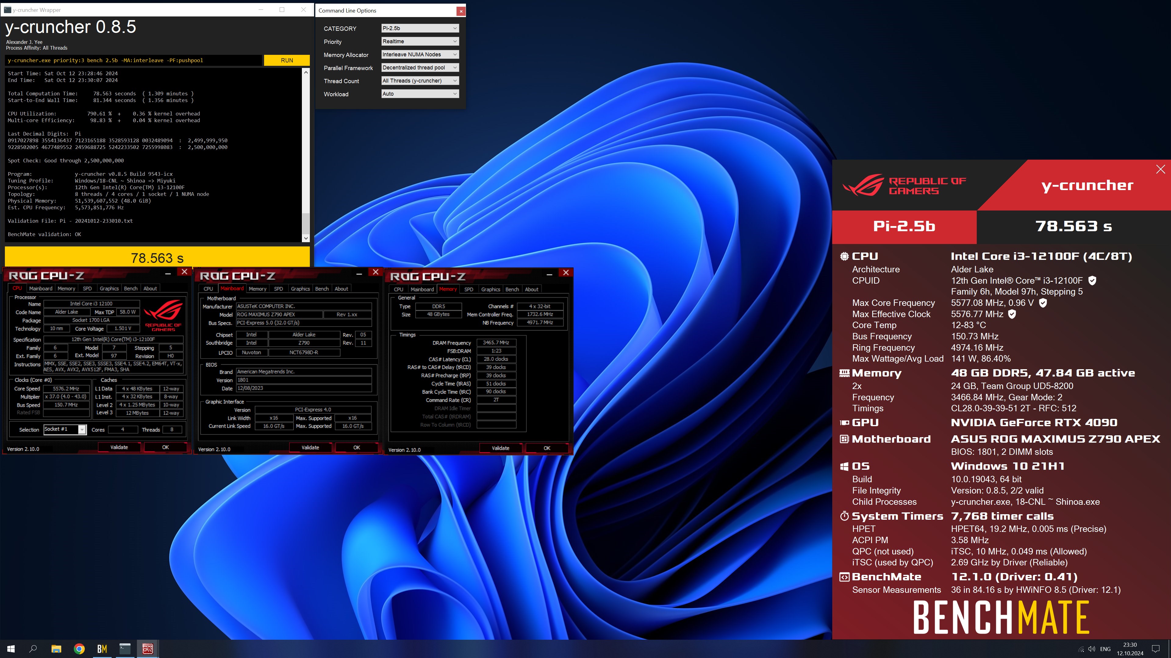Viewport: 1171px width, 658px height.
Task: Minimize the y-cruncher Wrapper window
Action: (261, 9)
